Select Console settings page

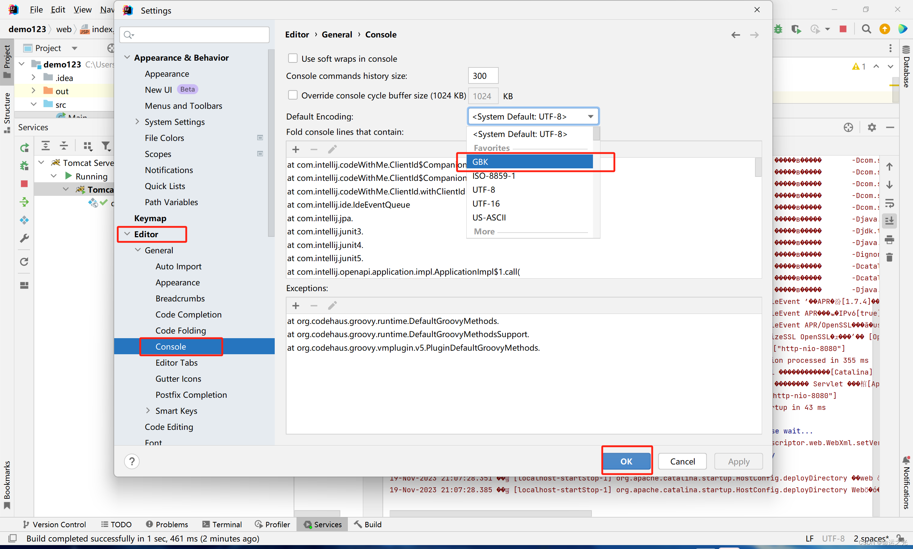(x=170, y=346)
